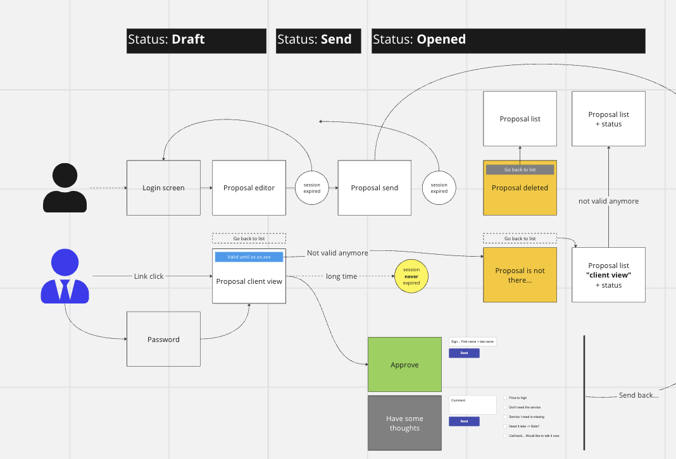Select the yellow 'session never expired' circle

click(411, 276)
